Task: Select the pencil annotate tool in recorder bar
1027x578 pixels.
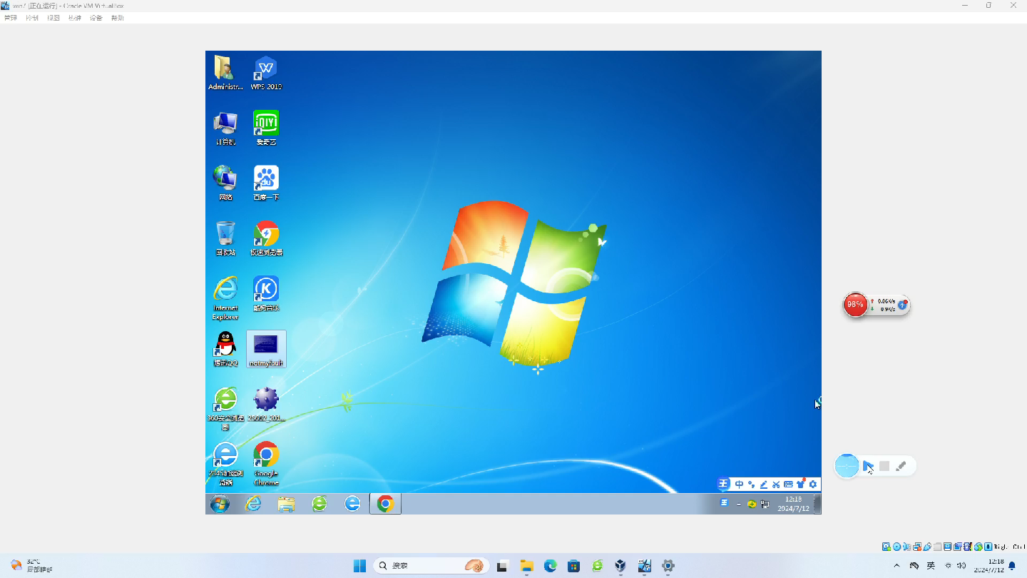Action: coord(901,466)
